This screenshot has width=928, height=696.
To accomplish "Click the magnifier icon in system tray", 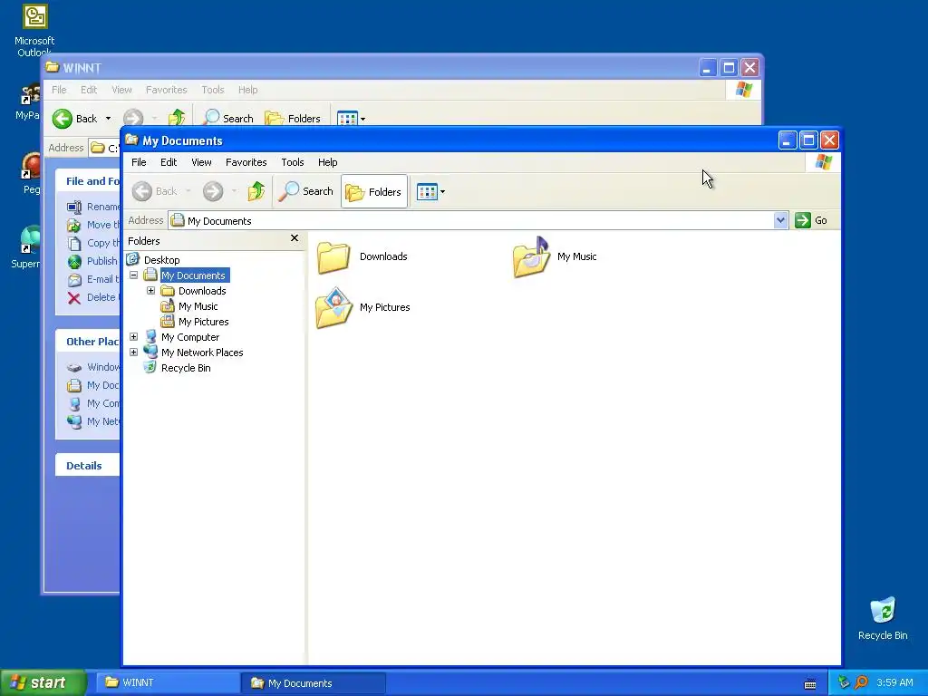I will pos(861,682).
